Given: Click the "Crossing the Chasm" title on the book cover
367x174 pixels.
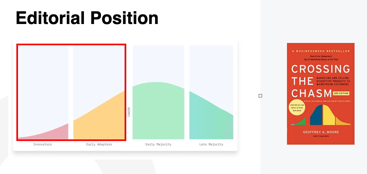Looking at the screenshot, I should (x=311, y=81).
